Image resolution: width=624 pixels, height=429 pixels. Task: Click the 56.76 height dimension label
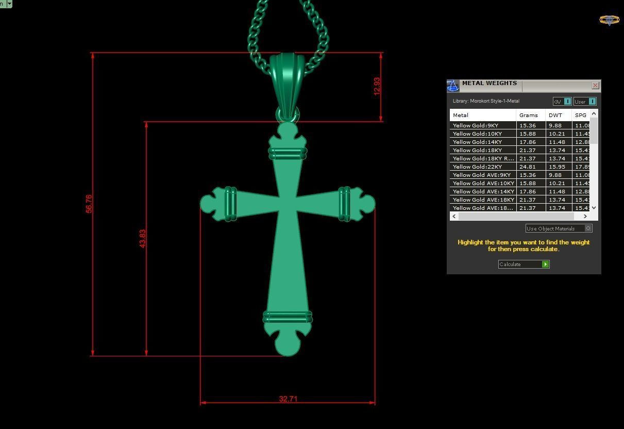point(89,204)
